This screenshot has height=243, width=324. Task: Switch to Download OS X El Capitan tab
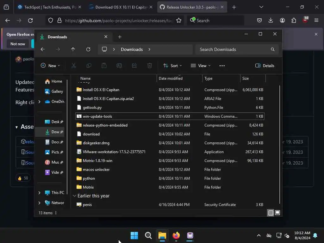click(121, 7)
